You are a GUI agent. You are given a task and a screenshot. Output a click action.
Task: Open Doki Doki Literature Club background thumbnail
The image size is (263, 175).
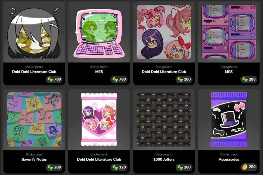(x=164, y=32)
